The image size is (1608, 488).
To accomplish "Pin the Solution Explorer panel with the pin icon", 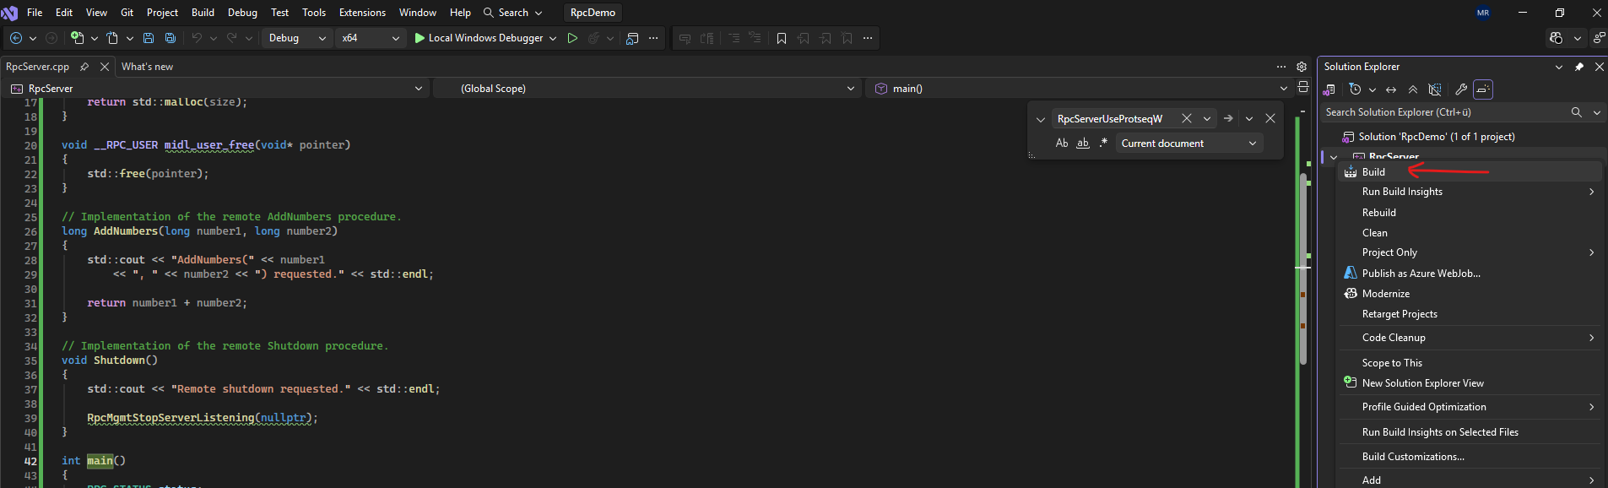I will pyautogui.click(x=1579, y=67).
